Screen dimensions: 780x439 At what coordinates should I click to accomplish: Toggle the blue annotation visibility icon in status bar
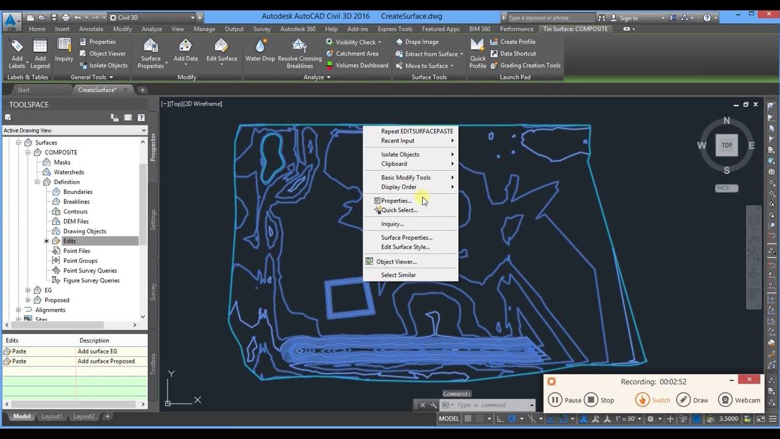tap(584, 419)
